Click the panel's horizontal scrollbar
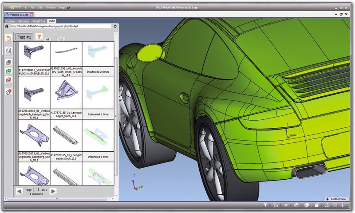Screen dimensions: 355x213 (57, 199)
